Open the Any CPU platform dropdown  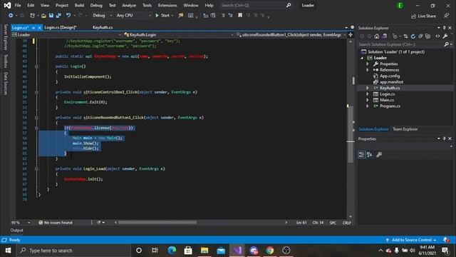pos(133,16)
